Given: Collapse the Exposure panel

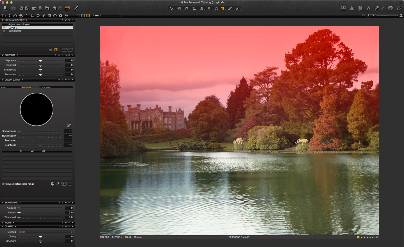Looking at the screenshot, I should tap(2, 55).
